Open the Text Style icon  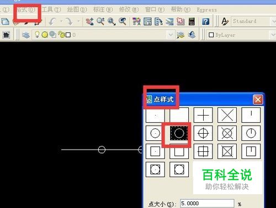[225, 21]
